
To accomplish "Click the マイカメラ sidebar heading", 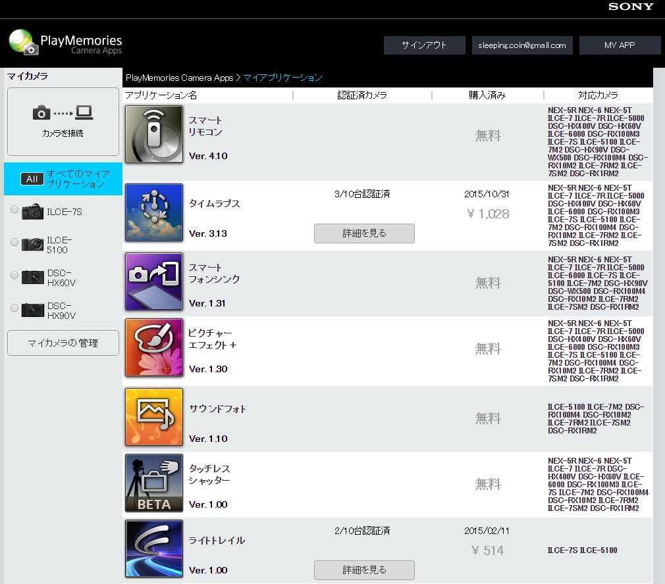I will (28, 76).
